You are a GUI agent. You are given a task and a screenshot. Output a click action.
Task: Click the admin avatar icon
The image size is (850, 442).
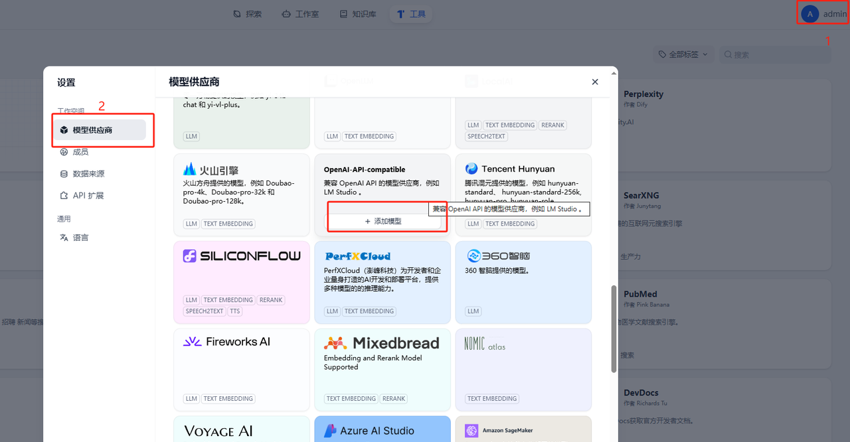pyautogui.click(x=809, y=14)
